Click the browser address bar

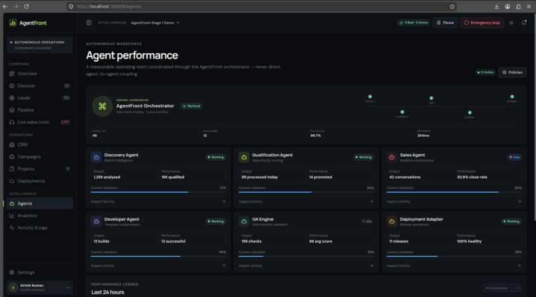pos(260,7)
